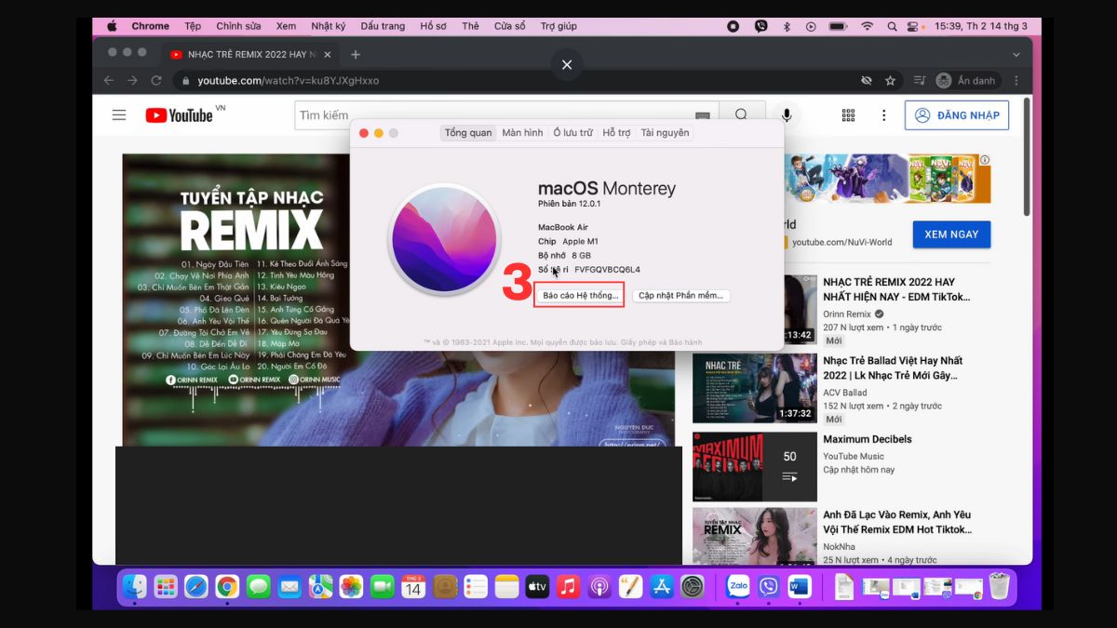Launch Apple TV from the Dock

point(537,587)
